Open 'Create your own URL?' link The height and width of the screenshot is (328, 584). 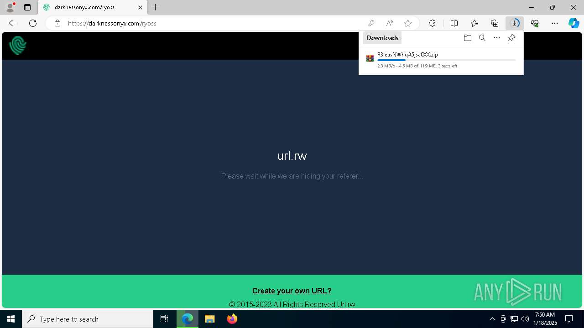coord(292,291)
